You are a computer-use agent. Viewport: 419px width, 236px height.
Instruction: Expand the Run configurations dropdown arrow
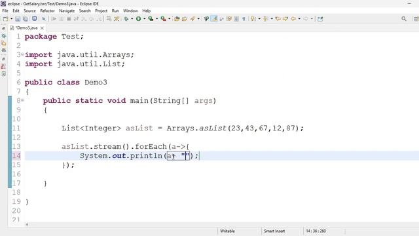144,19
